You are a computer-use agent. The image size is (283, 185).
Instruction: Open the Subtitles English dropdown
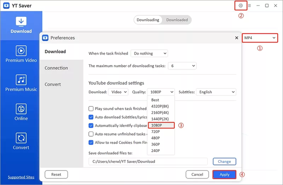tap(216, 92)
